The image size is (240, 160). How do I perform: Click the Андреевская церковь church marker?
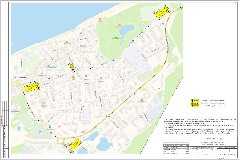coord(42,73)
